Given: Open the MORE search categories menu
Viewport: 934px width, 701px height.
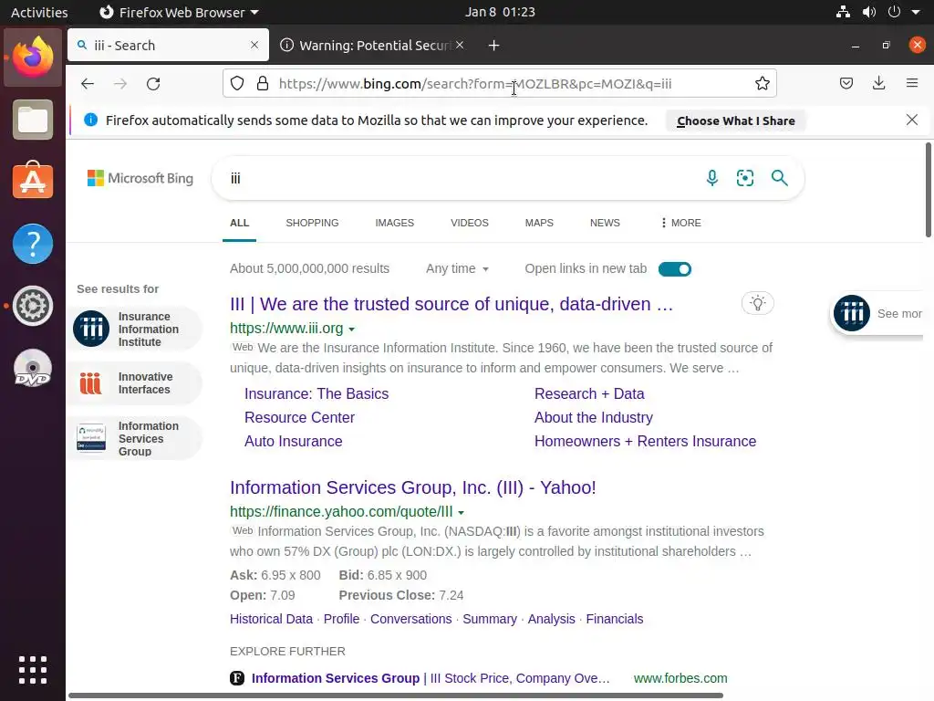Looking at the screenshot, I should 680,223.
